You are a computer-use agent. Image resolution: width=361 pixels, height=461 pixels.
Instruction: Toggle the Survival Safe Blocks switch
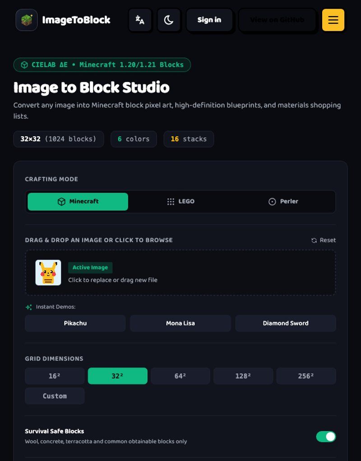[x=326, y=437]
